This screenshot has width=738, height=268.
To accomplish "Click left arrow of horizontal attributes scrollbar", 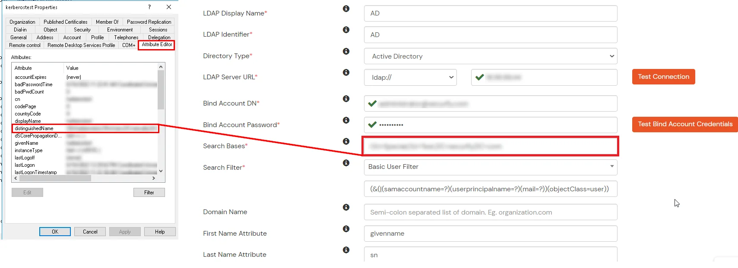I will [16, 178].
